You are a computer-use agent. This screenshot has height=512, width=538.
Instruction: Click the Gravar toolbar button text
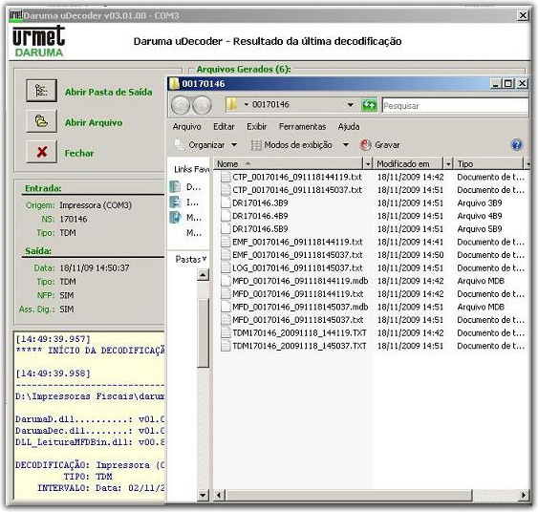(387, 145)
